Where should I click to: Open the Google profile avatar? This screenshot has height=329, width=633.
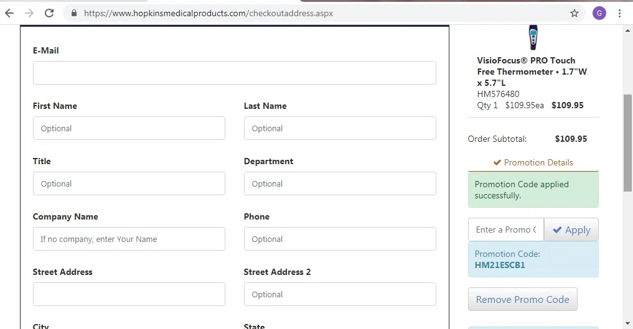coord(599,13)
